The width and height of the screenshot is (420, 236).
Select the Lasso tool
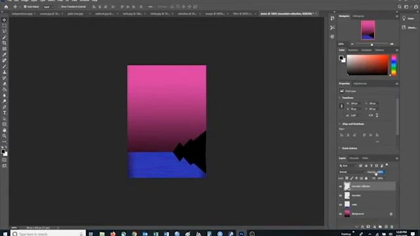5,31
